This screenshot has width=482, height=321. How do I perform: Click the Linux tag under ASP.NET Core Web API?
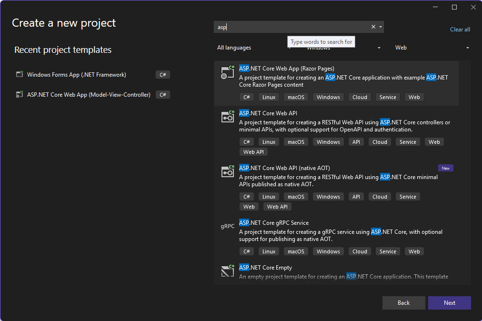click(269, 142)
